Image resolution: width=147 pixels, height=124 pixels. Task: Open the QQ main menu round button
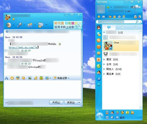[x=100, y=116]
